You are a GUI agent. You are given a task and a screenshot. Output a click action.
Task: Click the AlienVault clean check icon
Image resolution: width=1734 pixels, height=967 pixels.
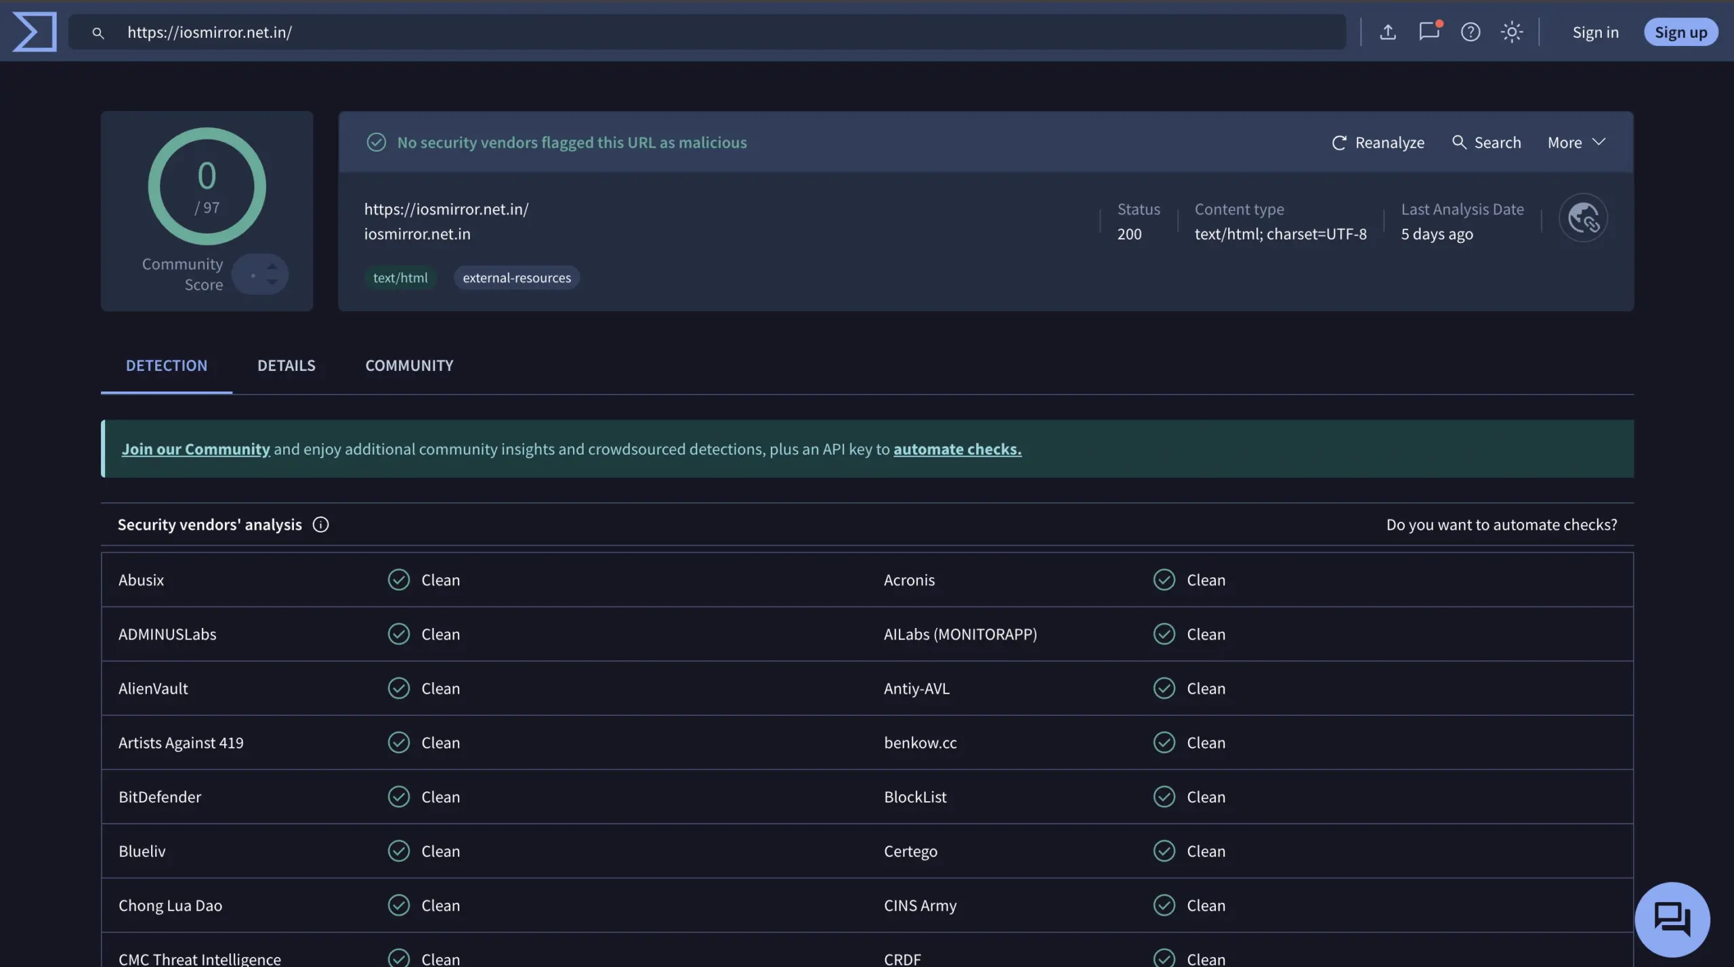[x=399, y=688]
